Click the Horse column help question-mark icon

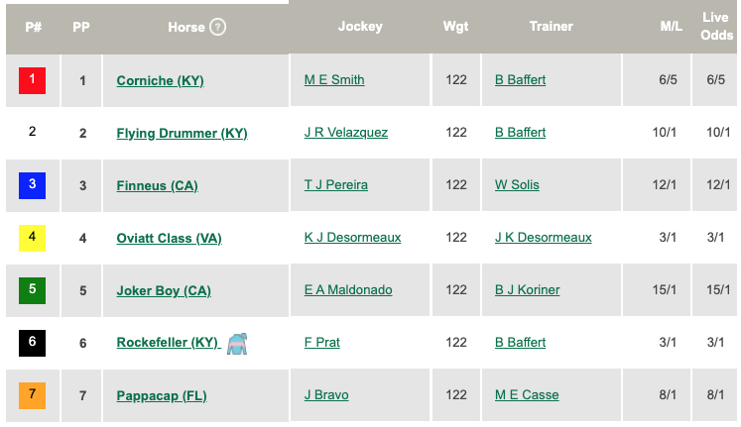tap(217, 27)
